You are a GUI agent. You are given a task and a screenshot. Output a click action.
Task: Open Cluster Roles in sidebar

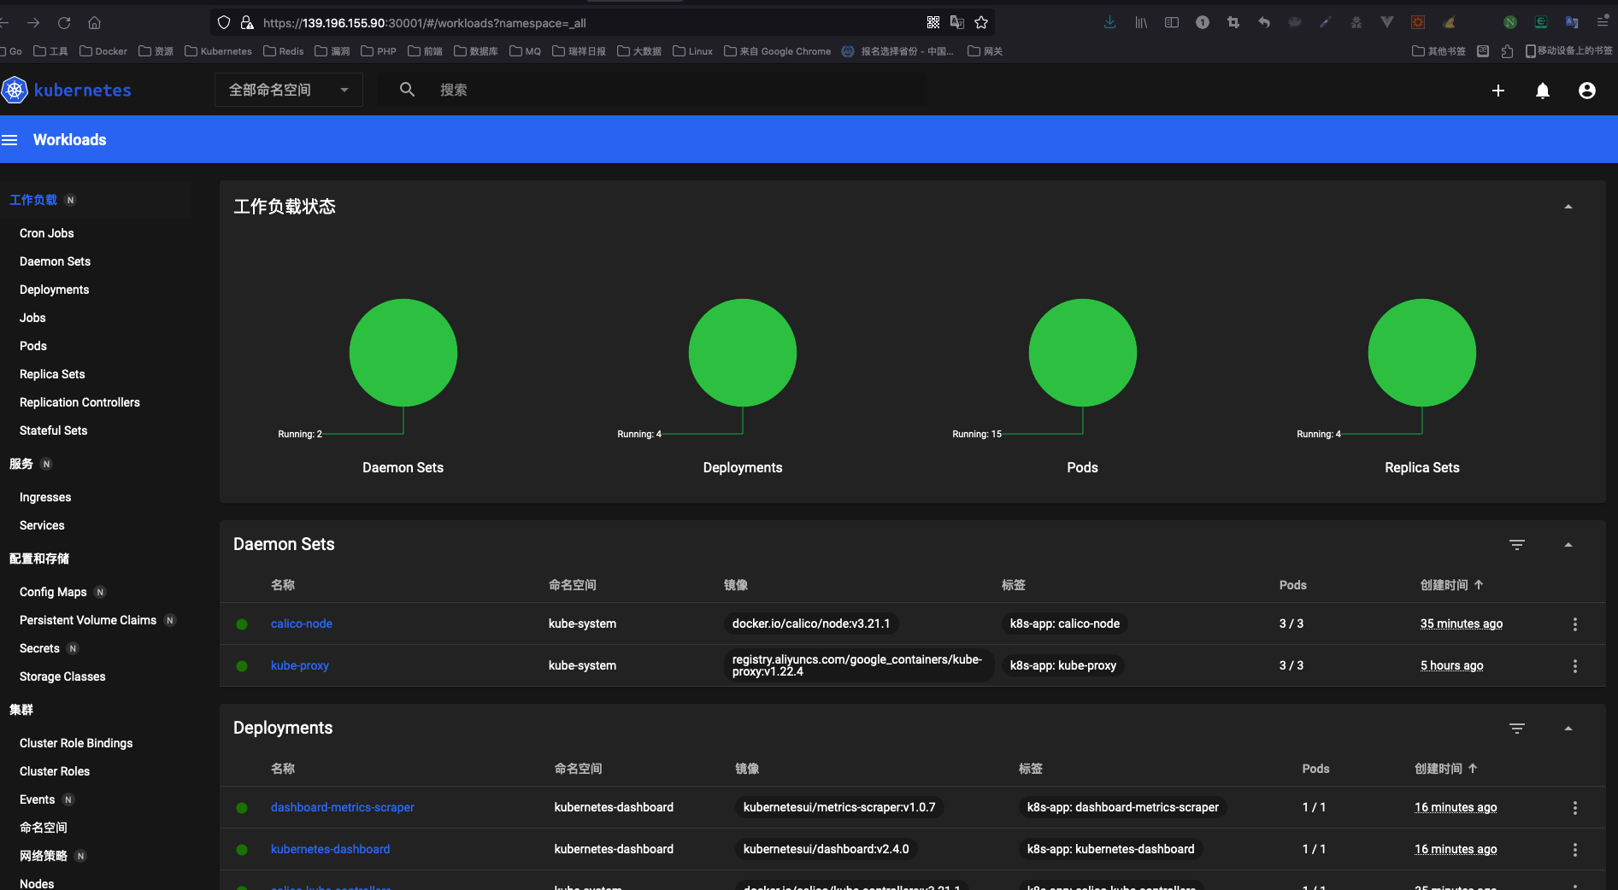click(x=55, y=771)
